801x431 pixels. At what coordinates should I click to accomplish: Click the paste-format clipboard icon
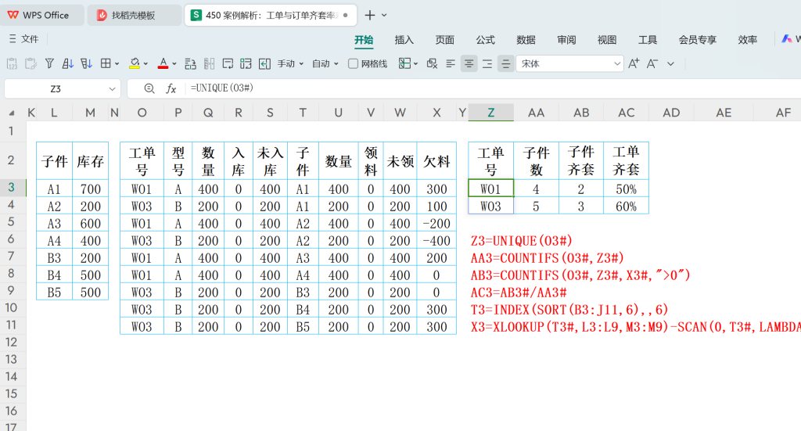pyautogui.click(x=31, y=64)
